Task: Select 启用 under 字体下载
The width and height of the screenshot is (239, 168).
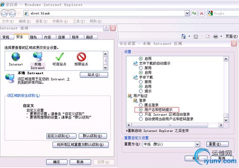Action: coord(141,87)
